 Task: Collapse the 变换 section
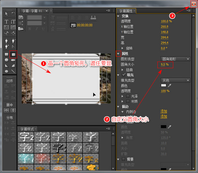(x=118, y=16)
